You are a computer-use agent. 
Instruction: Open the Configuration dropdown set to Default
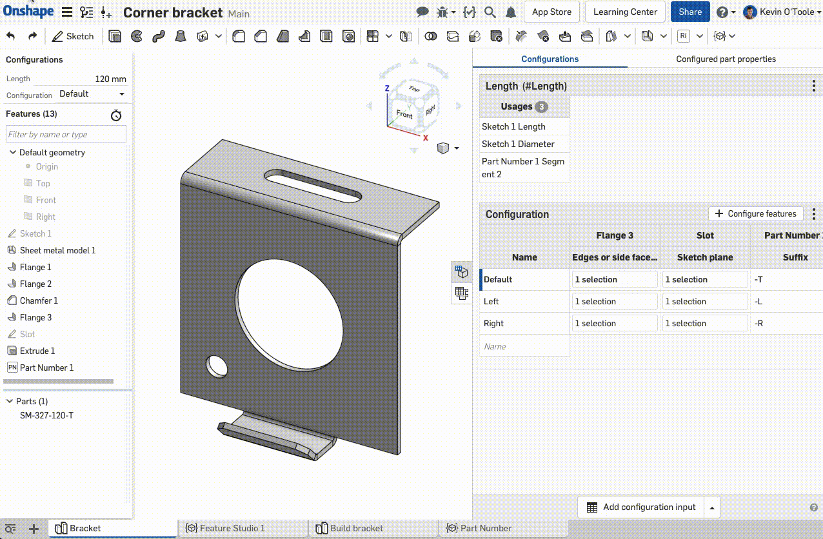(x=92, y=94)
